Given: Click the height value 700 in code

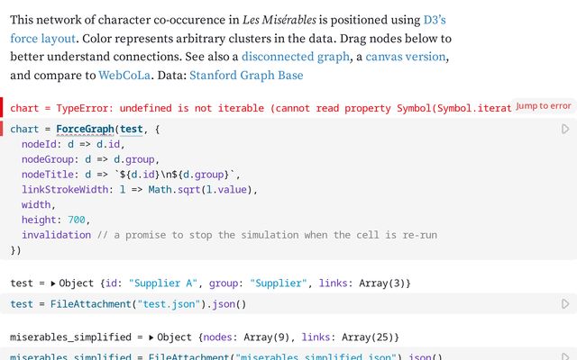Looking at the screenshot, I should tap(78, 220).
